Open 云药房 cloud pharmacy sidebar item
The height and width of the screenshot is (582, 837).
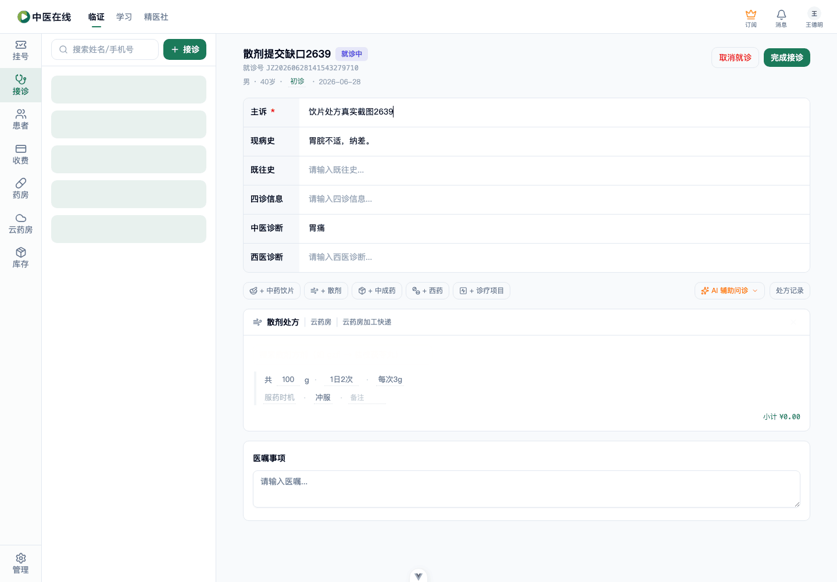click(x=20, y=223)
